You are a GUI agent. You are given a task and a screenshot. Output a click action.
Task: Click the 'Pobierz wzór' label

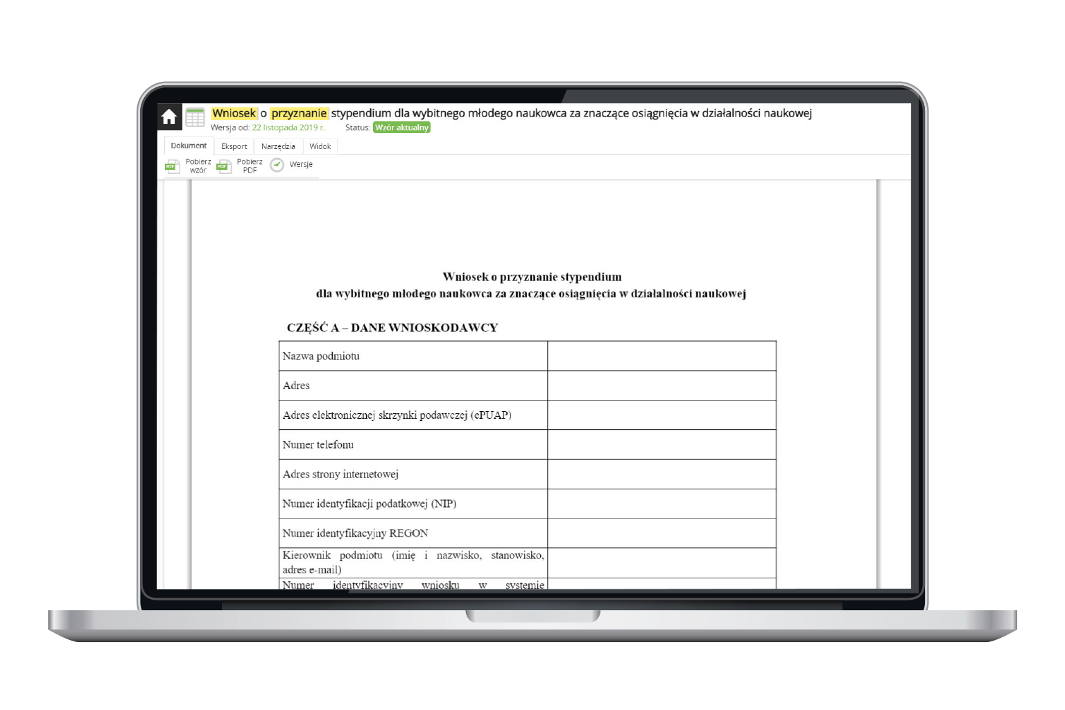(198, 166)
